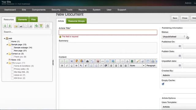Collapse the Contact us folder
Image resolution: width=196 pixels, height=110 pixels.
pos(7,54)
